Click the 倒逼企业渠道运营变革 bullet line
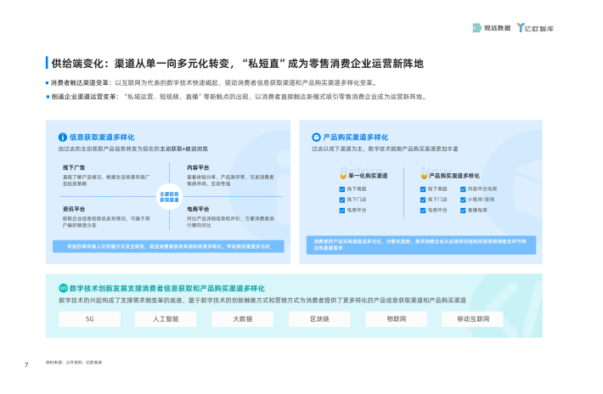Screen dimensions: 603x394 click(x=239, y=97)
